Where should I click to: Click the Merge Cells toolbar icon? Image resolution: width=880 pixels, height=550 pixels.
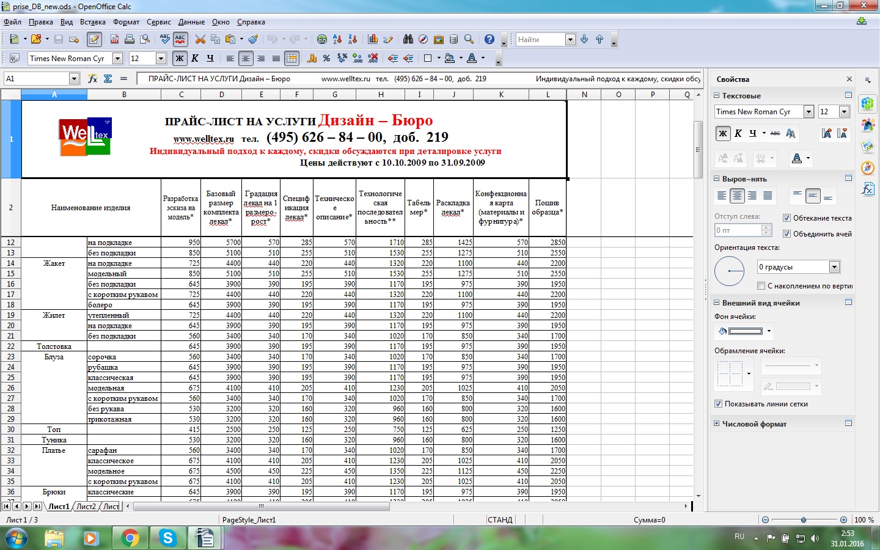[291, 59]
